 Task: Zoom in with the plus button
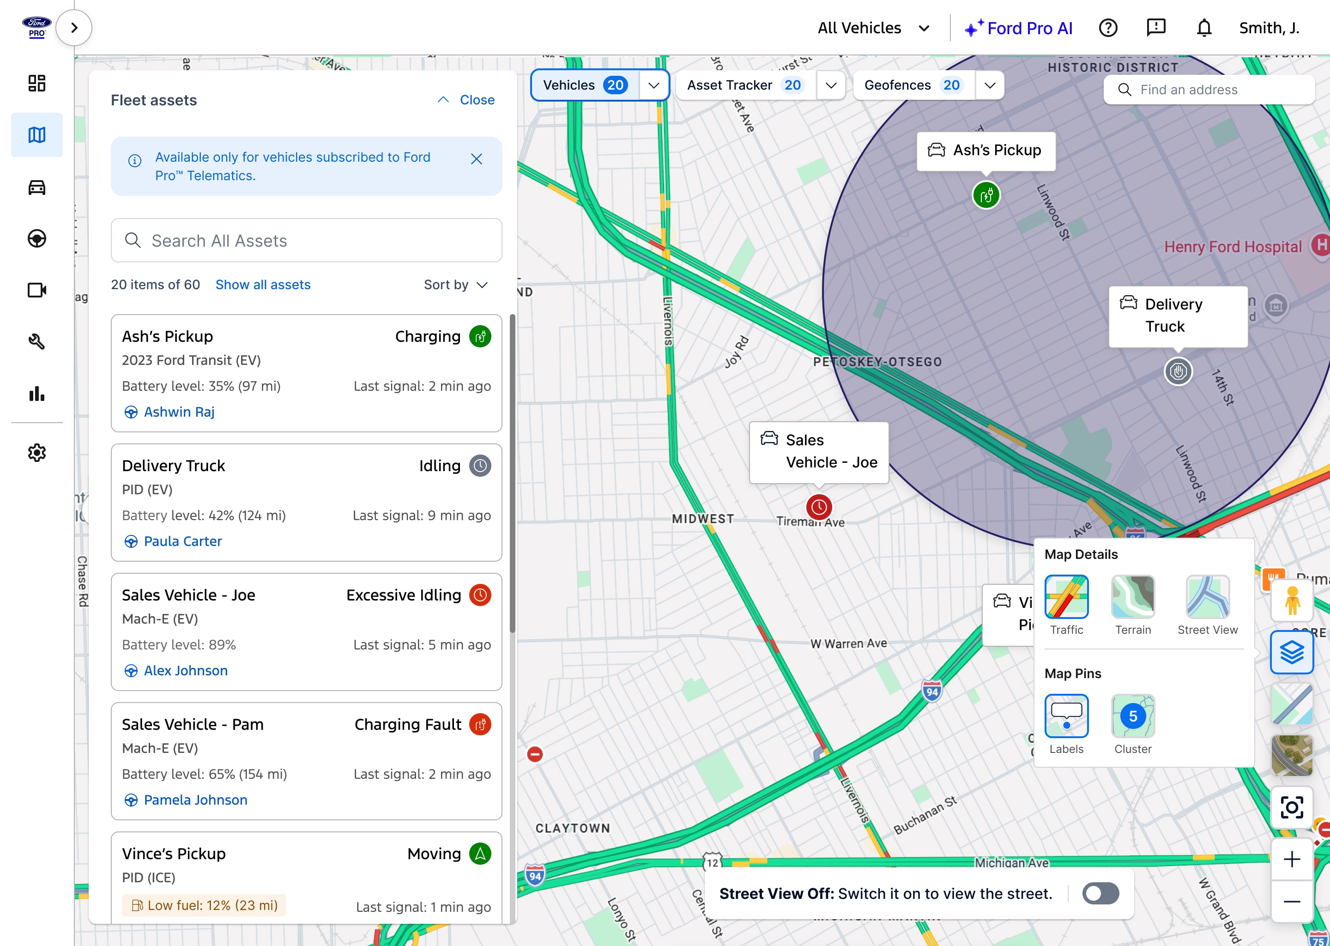point(1292,859)
